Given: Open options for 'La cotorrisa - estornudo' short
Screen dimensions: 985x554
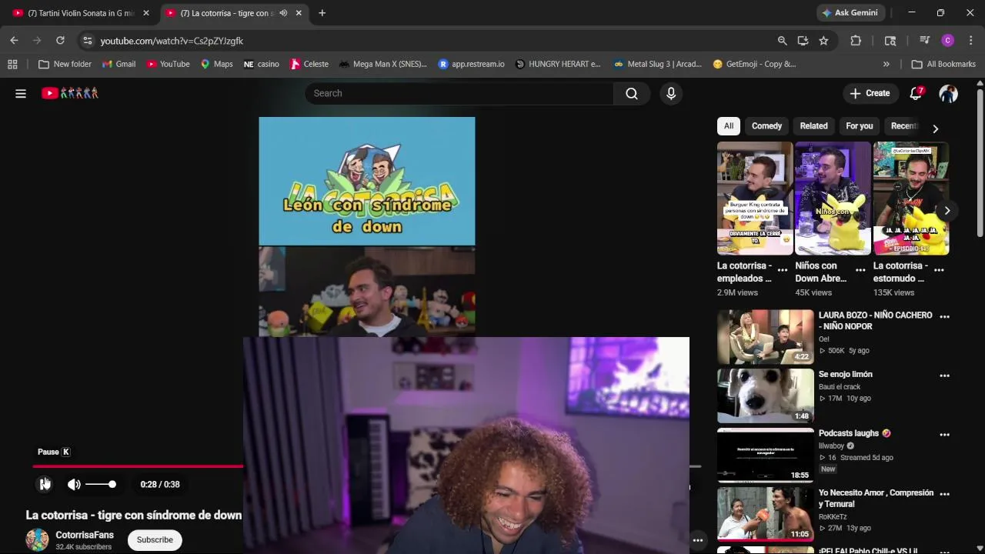Looking at the screenshot, I should pyautogui.click(x=939, y=270).
